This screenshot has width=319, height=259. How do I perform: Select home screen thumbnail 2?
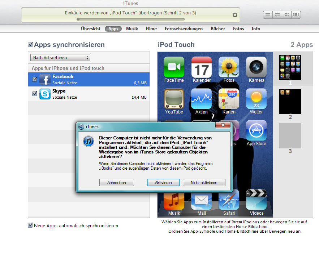click(x=290, y=102)
